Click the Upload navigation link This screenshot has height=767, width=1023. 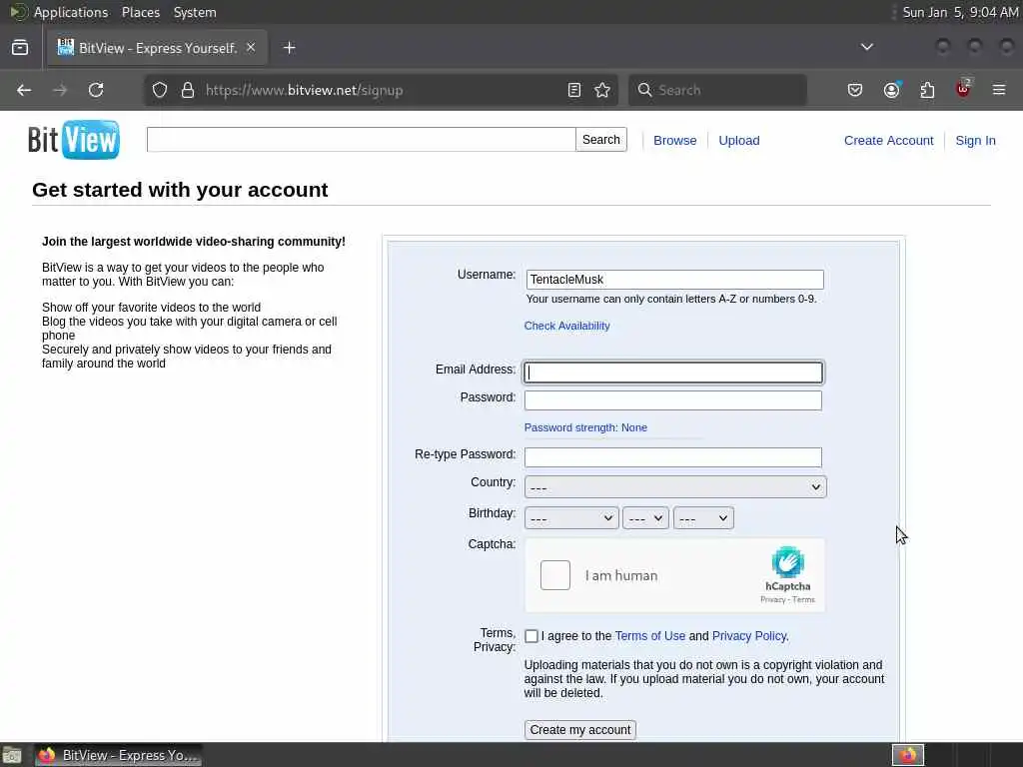click(739, 140)
